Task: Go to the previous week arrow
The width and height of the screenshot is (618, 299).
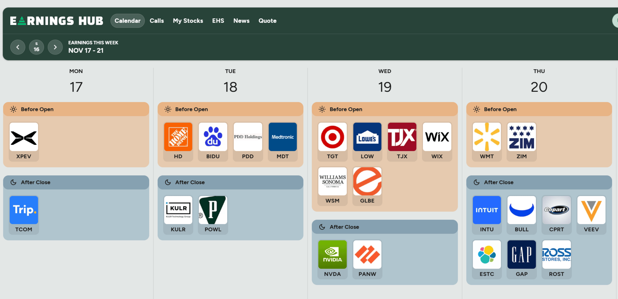Action: click(18, 47)
